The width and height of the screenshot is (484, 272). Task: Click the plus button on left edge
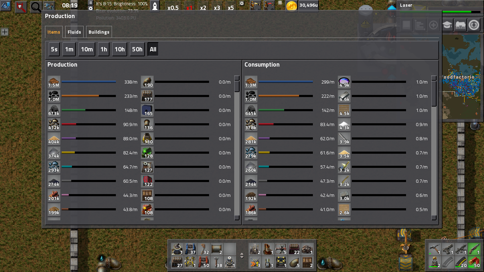(5, 32)
